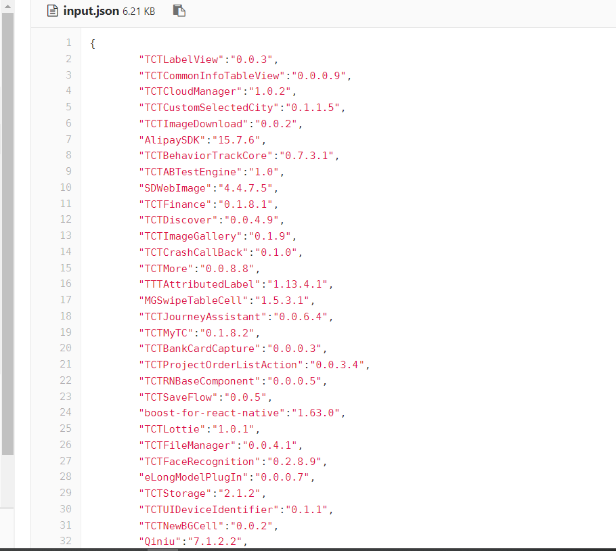Click the "TCTDiscover" key
The width and height of the screenshot is (616, 551).
[178, 220]
